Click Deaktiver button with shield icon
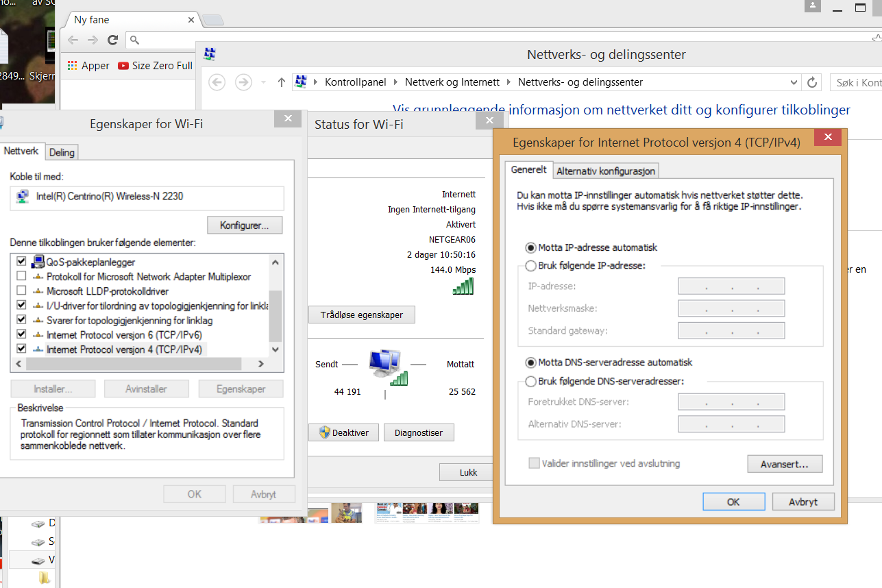 344,432
